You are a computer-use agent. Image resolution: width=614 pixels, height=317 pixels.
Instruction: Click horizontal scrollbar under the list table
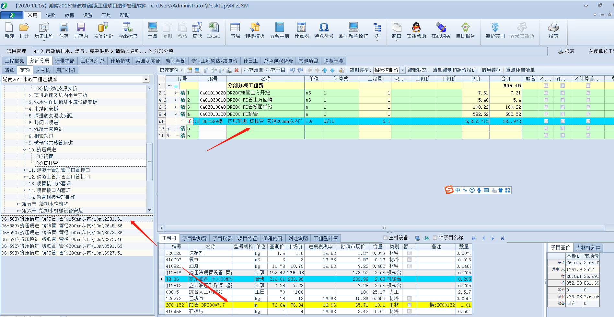384,228
